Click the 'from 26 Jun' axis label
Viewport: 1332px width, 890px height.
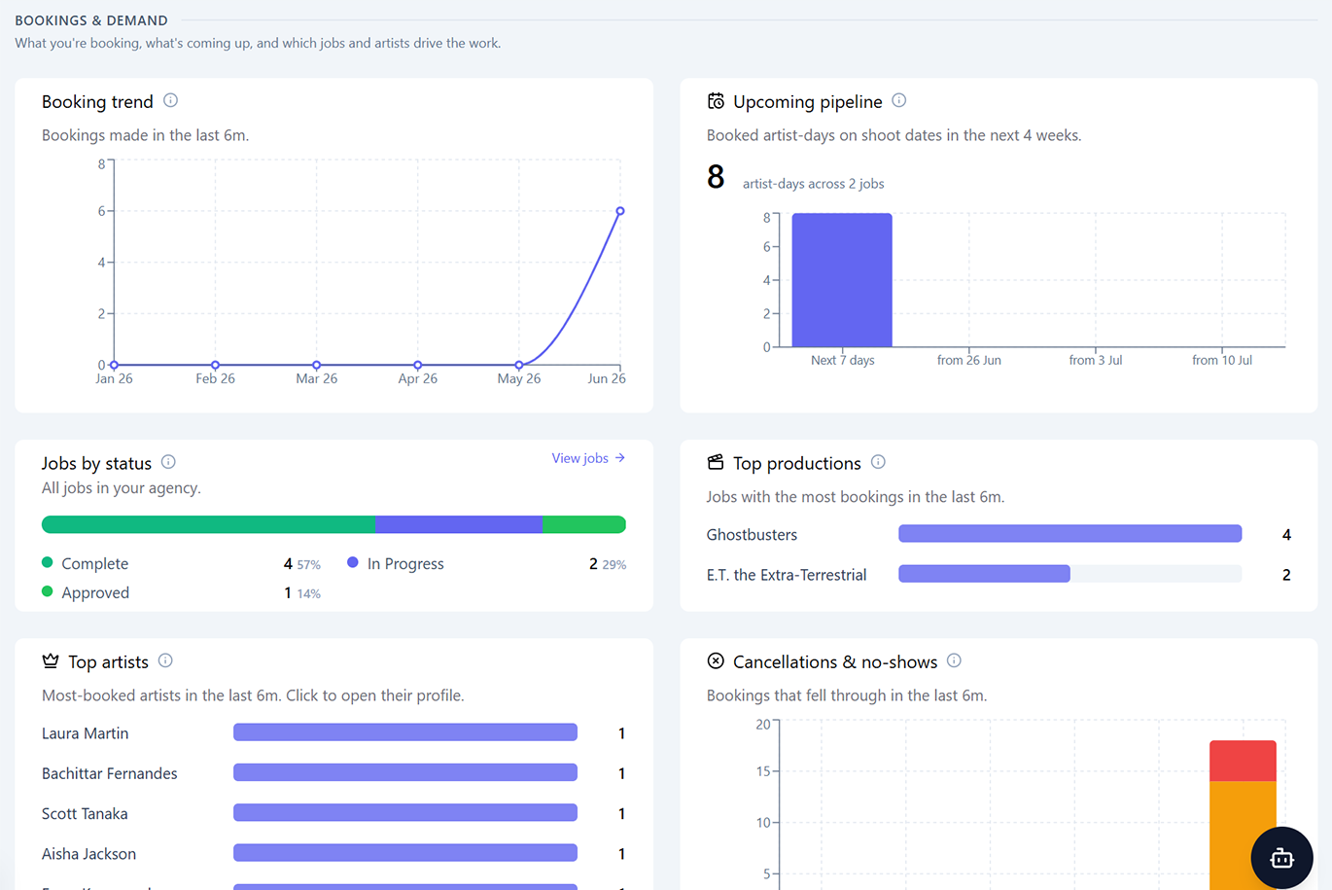click(x=969, y=360)
